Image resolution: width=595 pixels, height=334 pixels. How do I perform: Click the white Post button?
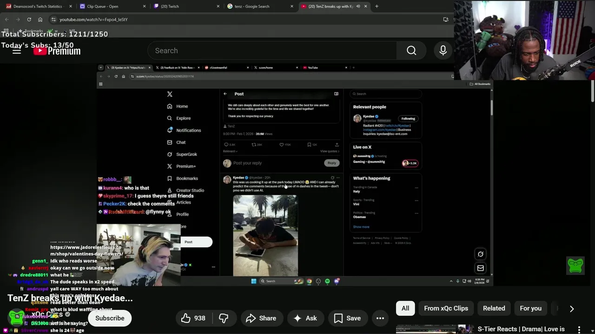pos(196,242)
